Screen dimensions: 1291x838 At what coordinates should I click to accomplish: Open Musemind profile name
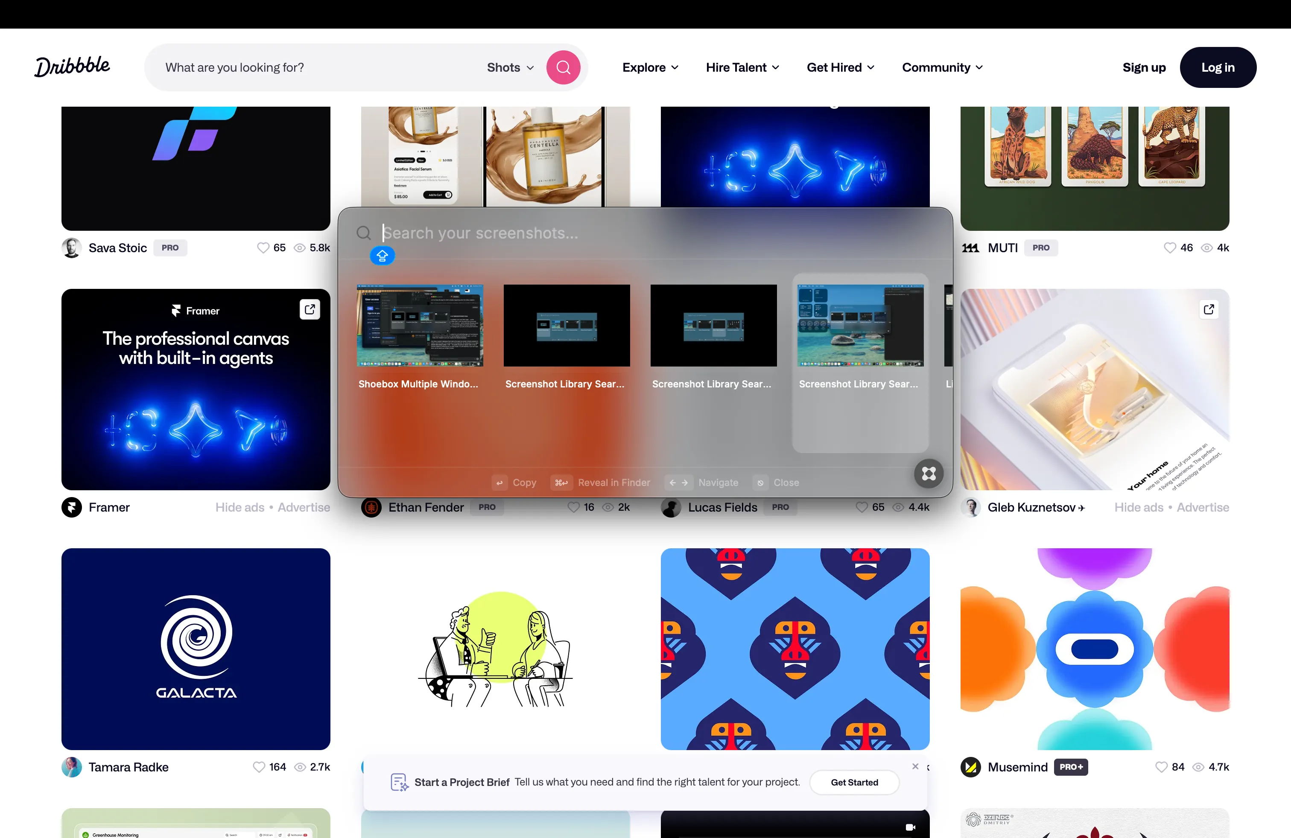tap(1018, 767)
